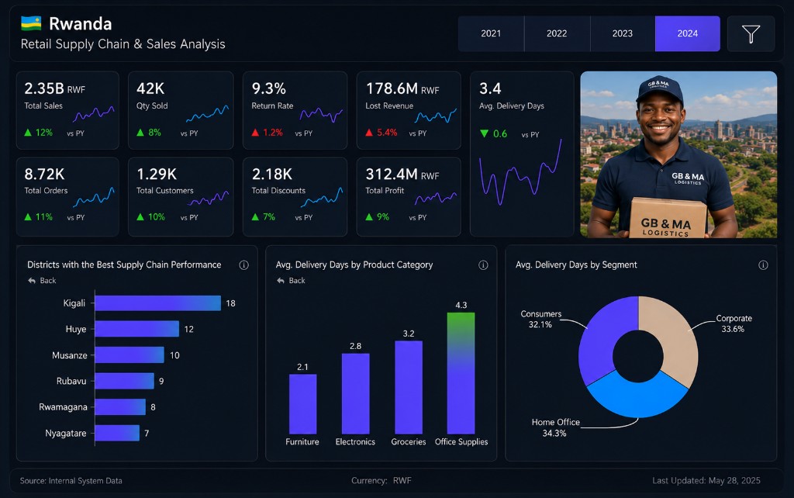794x498 pixels.
Task: Click Lost Revenue red triangle indicator
Action: pos(369,133)
